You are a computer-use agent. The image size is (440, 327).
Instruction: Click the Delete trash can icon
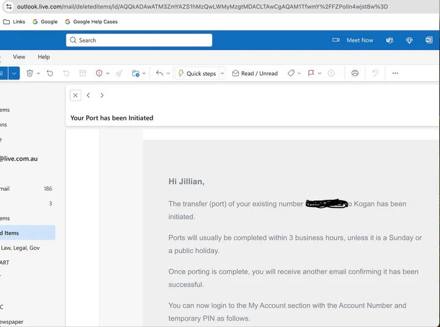30,73
